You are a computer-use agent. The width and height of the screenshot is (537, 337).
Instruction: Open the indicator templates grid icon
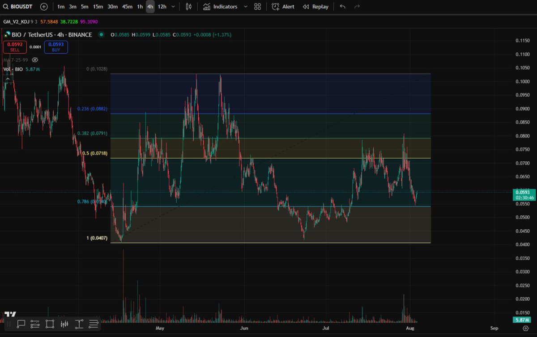point(258,7)
